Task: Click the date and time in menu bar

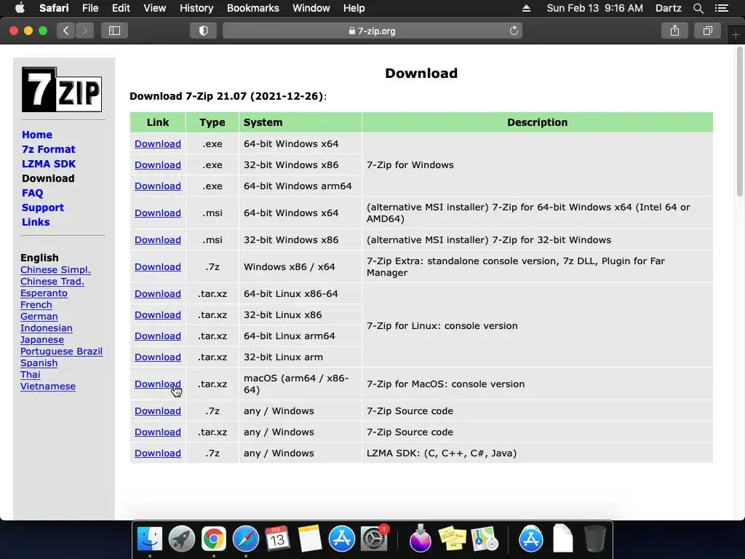Action: click(594, 8)
